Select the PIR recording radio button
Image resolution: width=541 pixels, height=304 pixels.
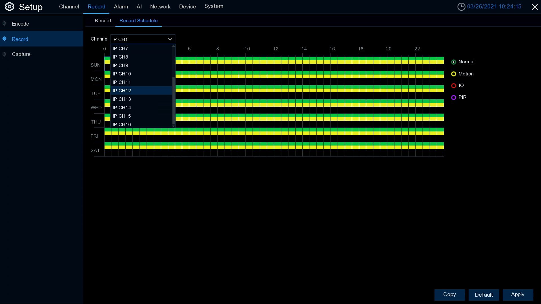pos(454,97)
